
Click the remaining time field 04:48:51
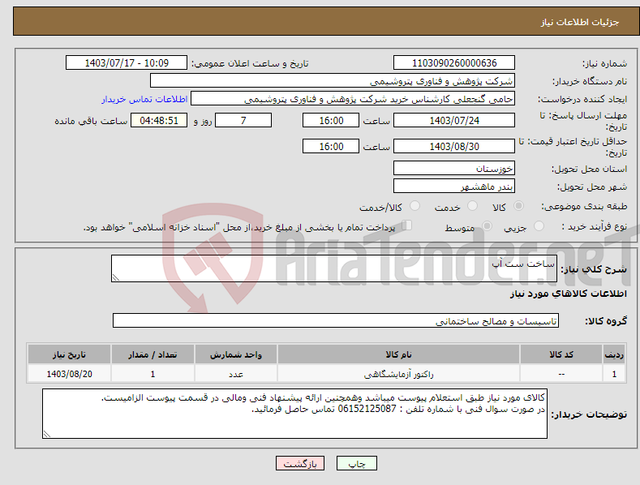pos(159,120)
